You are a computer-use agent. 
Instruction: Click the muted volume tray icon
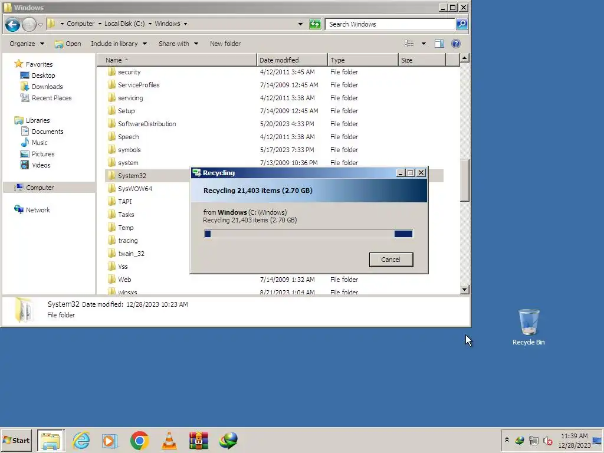pos(547,440)
